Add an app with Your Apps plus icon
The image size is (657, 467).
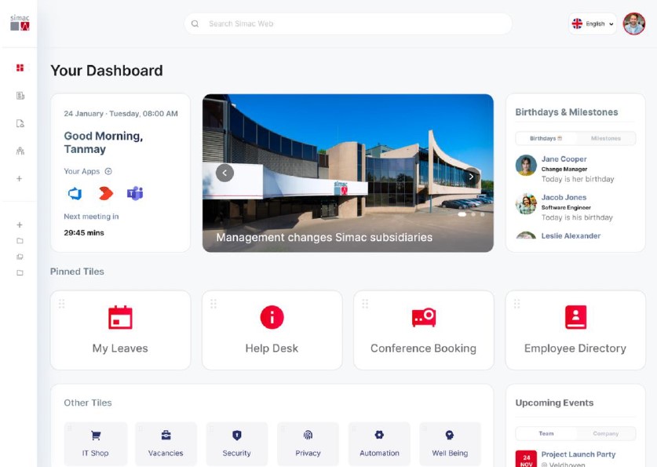click(108, 171)
